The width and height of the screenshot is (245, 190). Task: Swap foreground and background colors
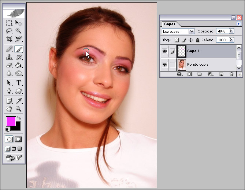(19, 118)
